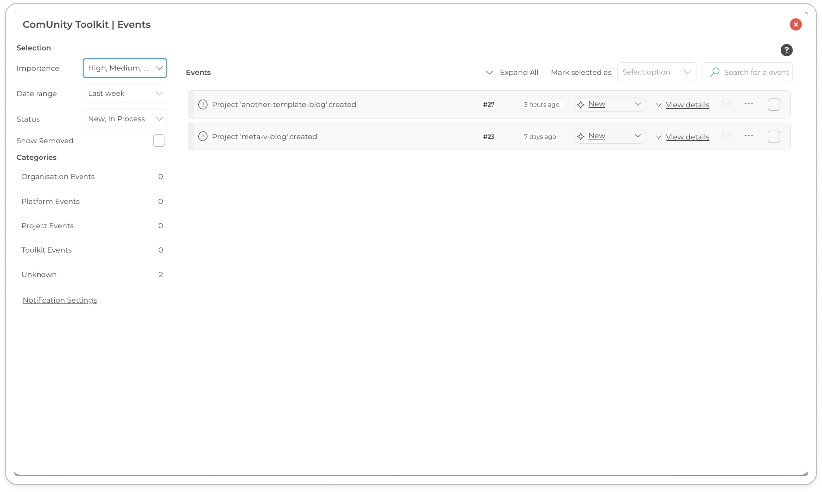This screenshot has height=492, width=822.
Task: Click the help question mark icon
Action: [786, 50]
